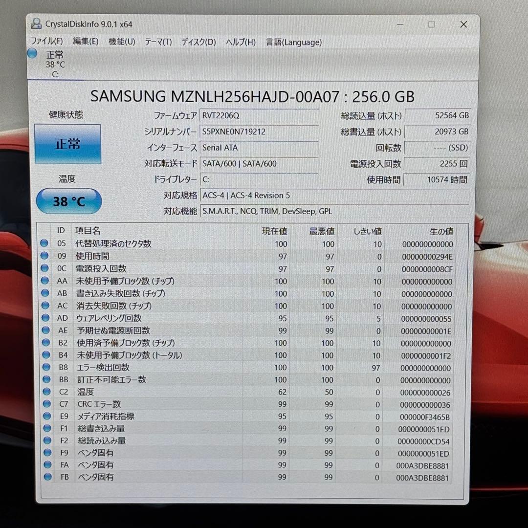Click status dot for row 09 使用時間
528x528 pixels.
tap(44, 255)
